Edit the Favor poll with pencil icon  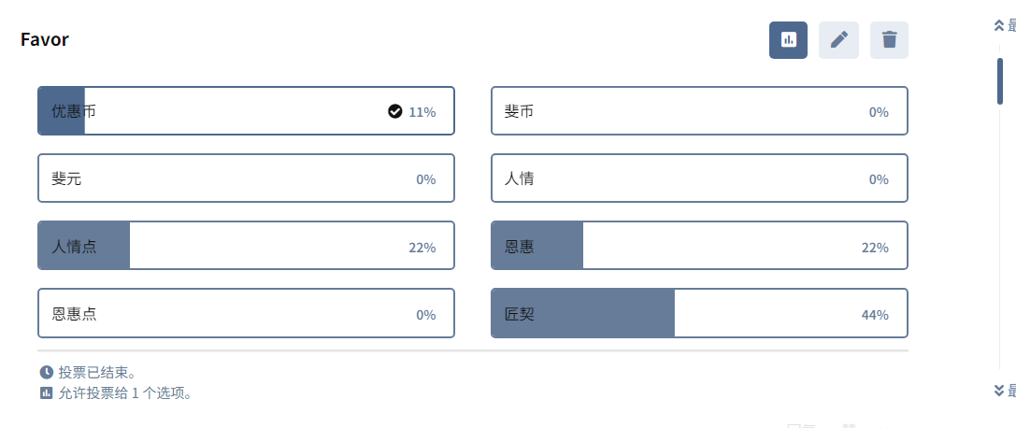[838, 40]
